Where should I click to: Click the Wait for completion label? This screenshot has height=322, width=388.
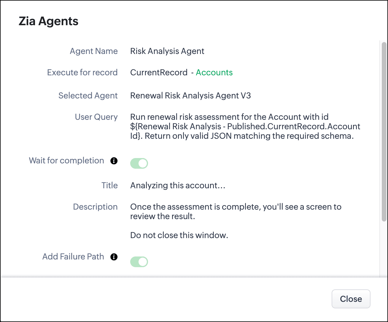click(x=66, y=160)
